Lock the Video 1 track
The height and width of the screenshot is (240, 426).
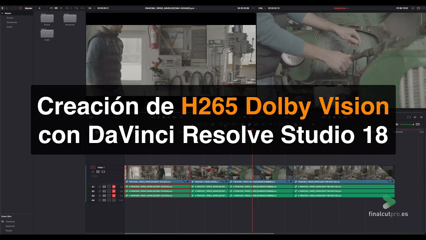point(93,172)
